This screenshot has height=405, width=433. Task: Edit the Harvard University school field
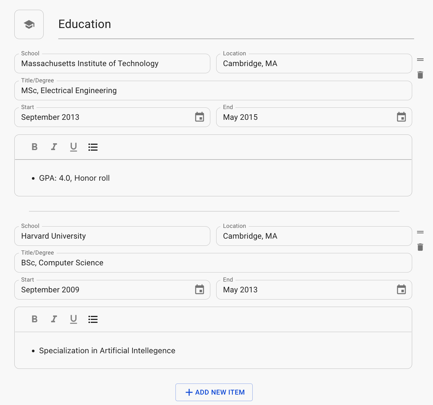tap(112, 236)
